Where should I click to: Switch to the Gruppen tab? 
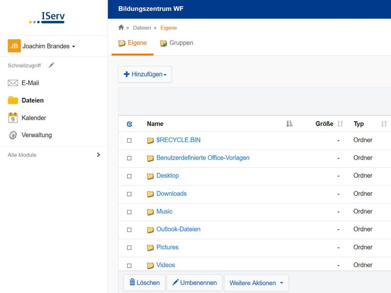point(176,43)
